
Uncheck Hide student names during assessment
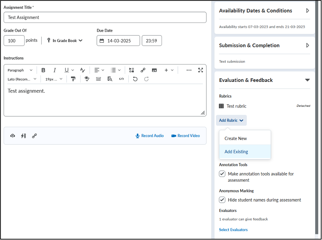[222, 200]
